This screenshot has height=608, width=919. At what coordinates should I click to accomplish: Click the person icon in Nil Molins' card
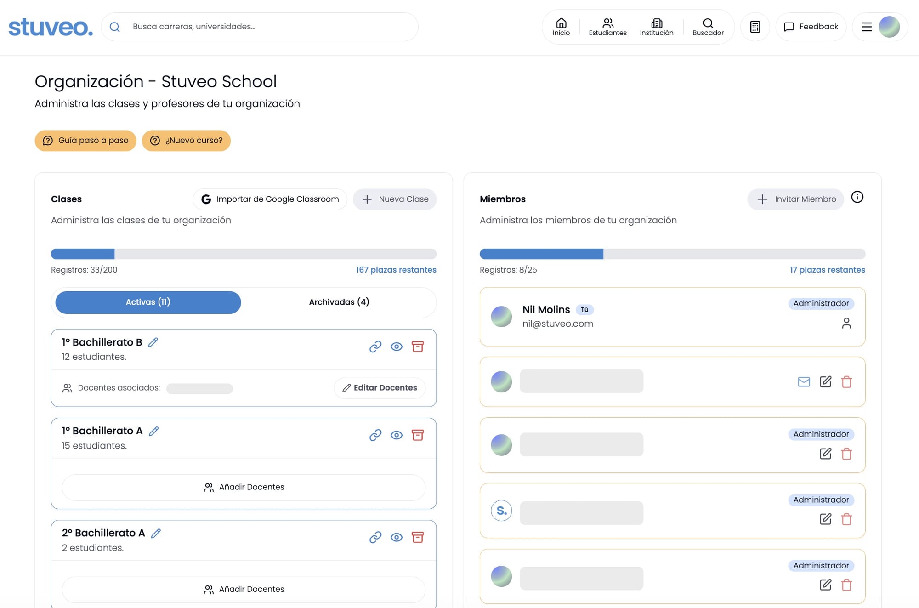point(846,324)
